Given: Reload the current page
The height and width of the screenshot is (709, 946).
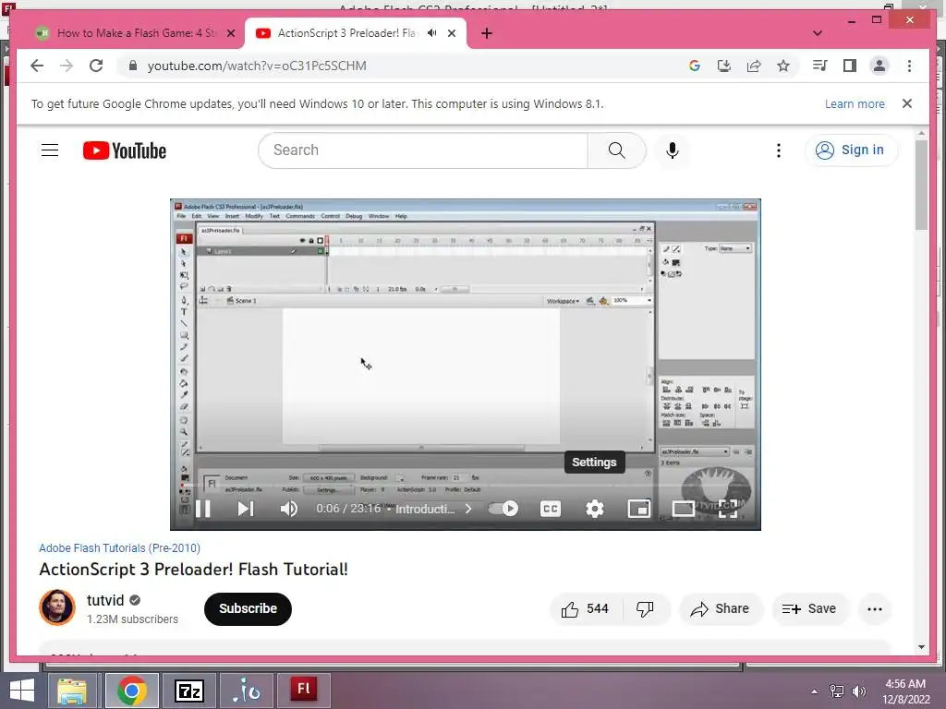Looking at the screenshot, I should click(96, 66).
